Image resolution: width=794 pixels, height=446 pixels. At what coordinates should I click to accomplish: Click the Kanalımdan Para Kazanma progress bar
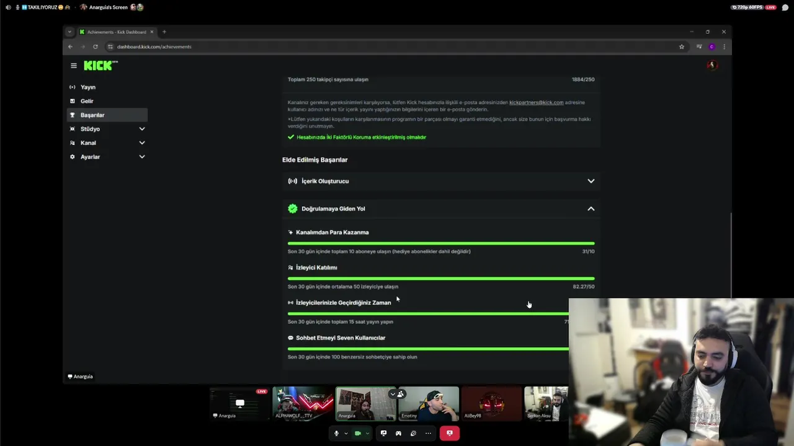[x=441, y=243]
